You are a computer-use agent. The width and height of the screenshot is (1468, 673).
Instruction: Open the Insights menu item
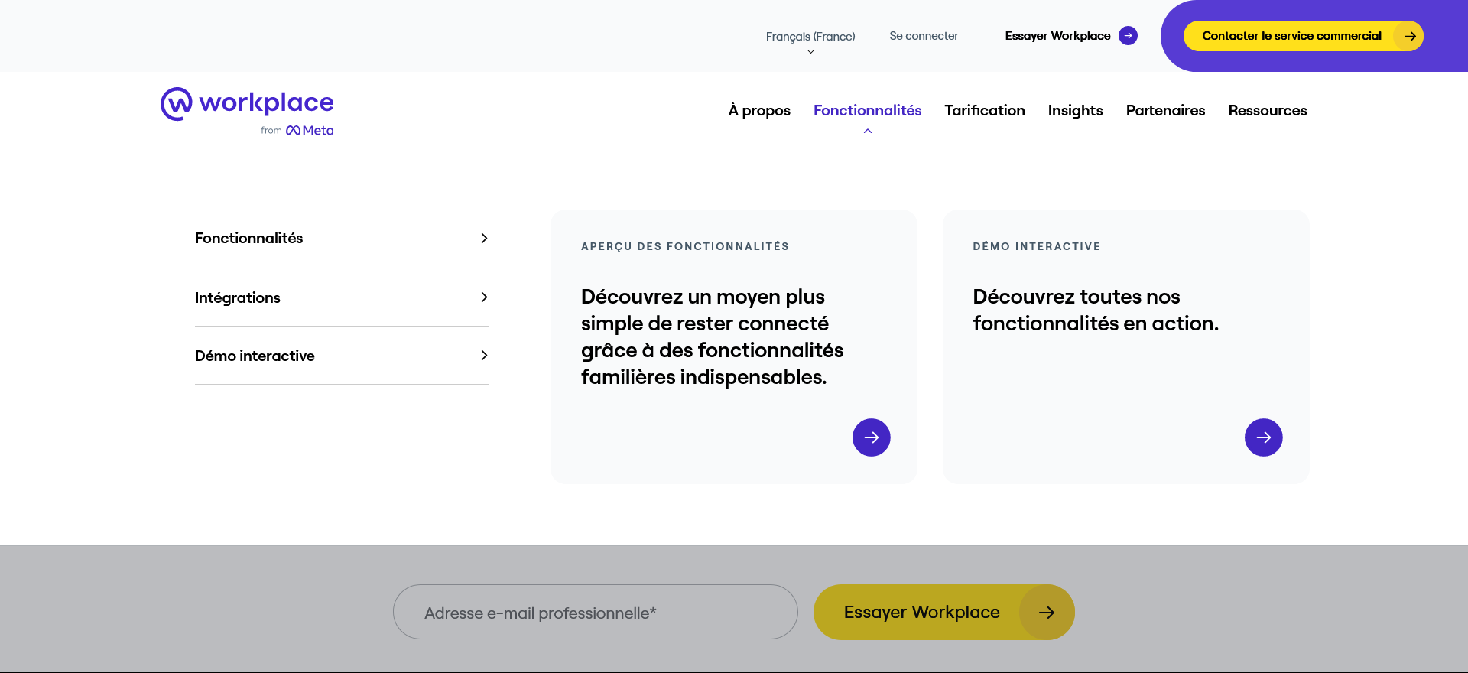(x=1075, y=111)
